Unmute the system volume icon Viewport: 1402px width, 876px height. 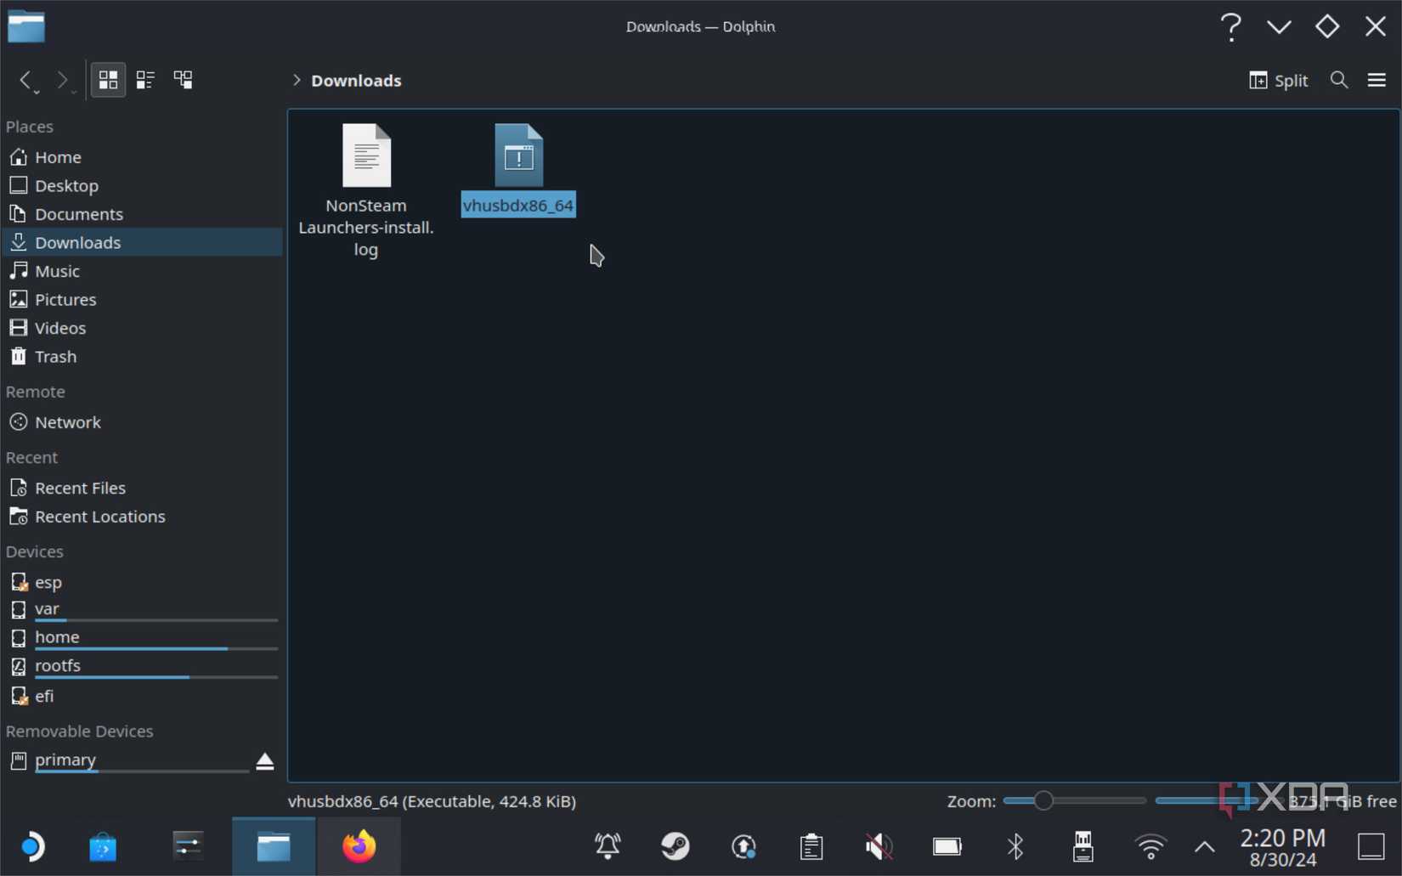point(879,846)
